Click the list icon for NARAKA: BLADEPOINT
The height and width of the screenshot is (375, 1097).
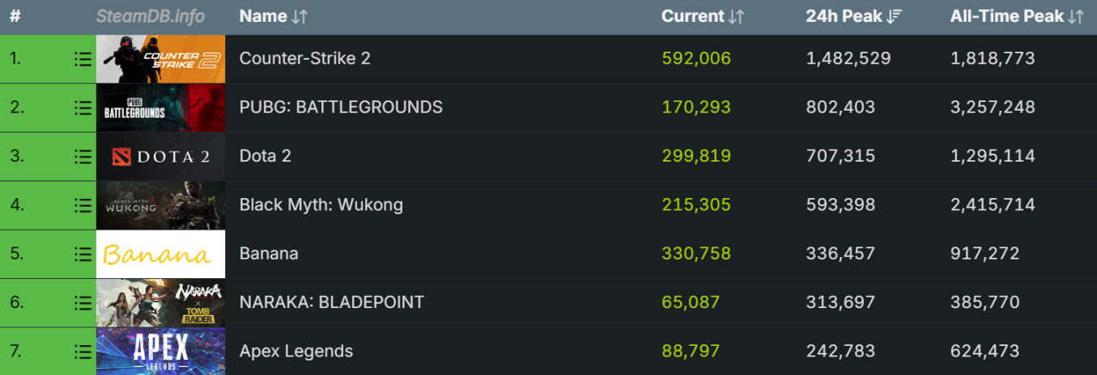[x=82, y=303]
